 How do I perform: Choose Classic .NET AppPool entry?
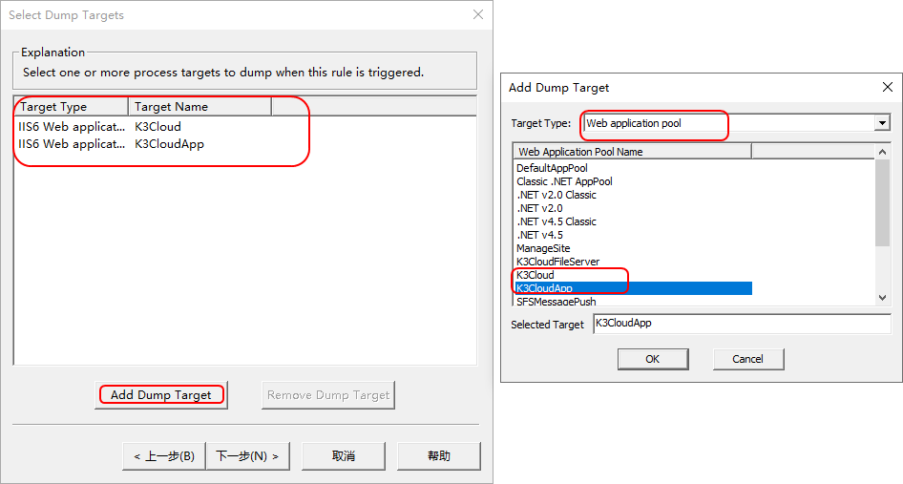[x=564, y=181]
